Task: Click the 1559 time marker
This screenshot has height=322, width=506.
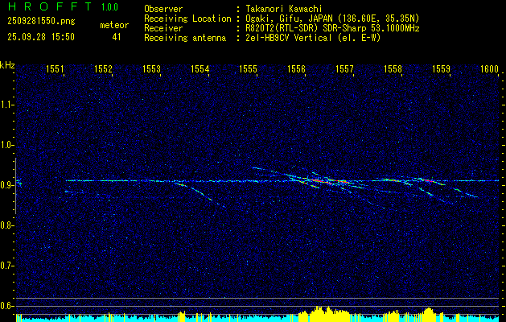Action: coord(441,68)
